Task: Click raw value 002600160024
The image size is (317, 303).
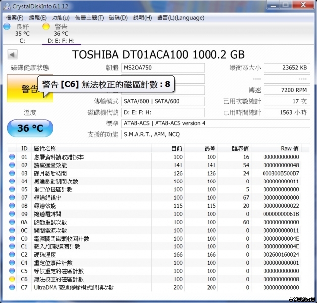Action: (281, 254)
